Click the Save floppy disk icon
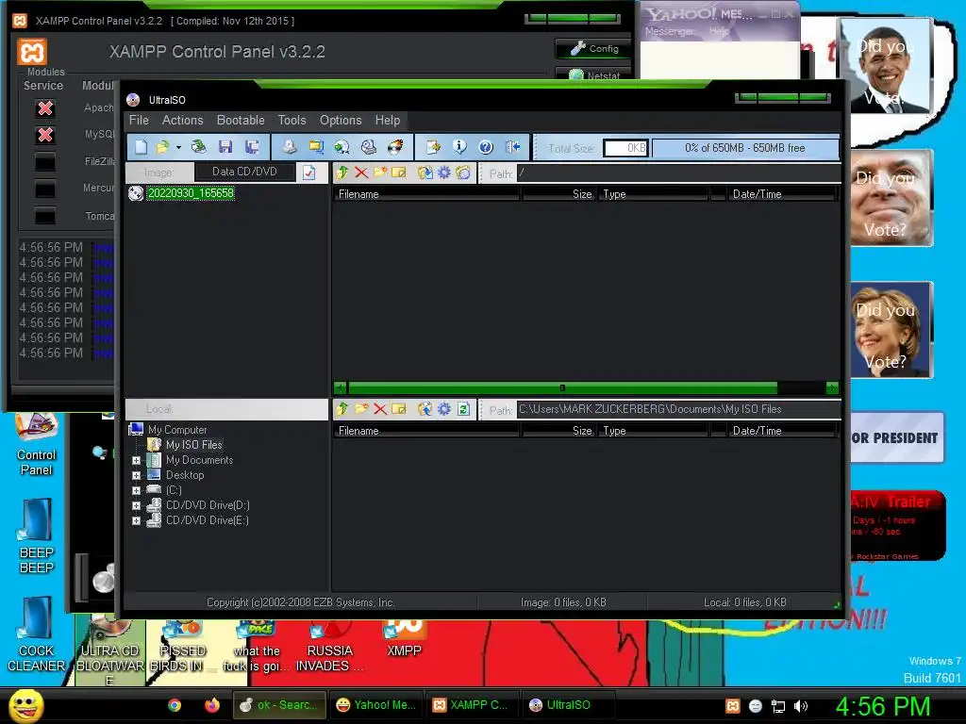The image size is (966, 724). (225, 147)
